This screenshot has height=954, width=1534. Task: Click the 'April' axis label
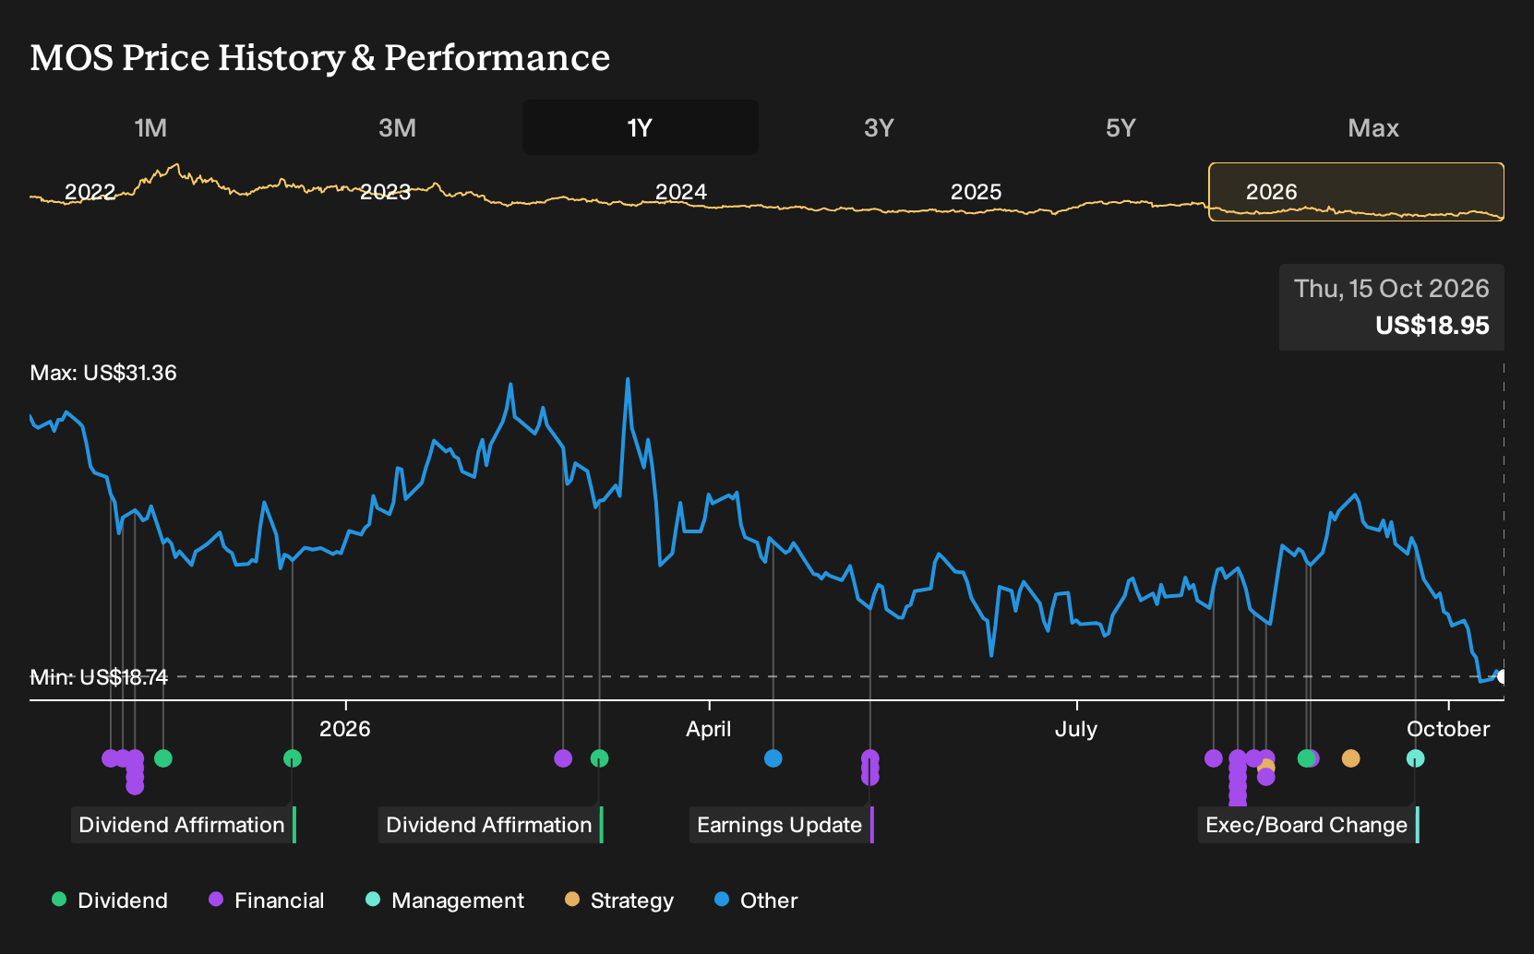[708, 729]
